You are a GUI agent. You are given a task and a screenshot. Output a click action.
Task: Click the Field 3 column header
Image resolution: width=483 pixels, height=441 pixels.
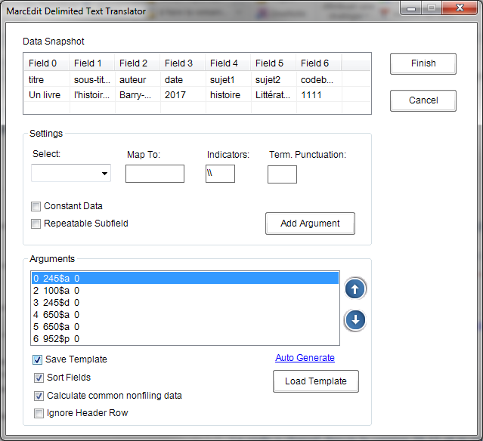tap(182, 63)
